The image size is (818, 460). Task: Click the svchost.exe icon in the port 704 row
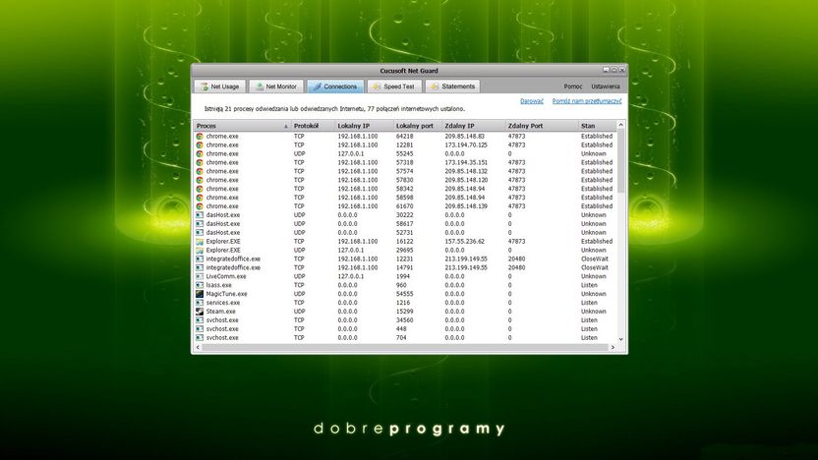click(x=200, y=338)
